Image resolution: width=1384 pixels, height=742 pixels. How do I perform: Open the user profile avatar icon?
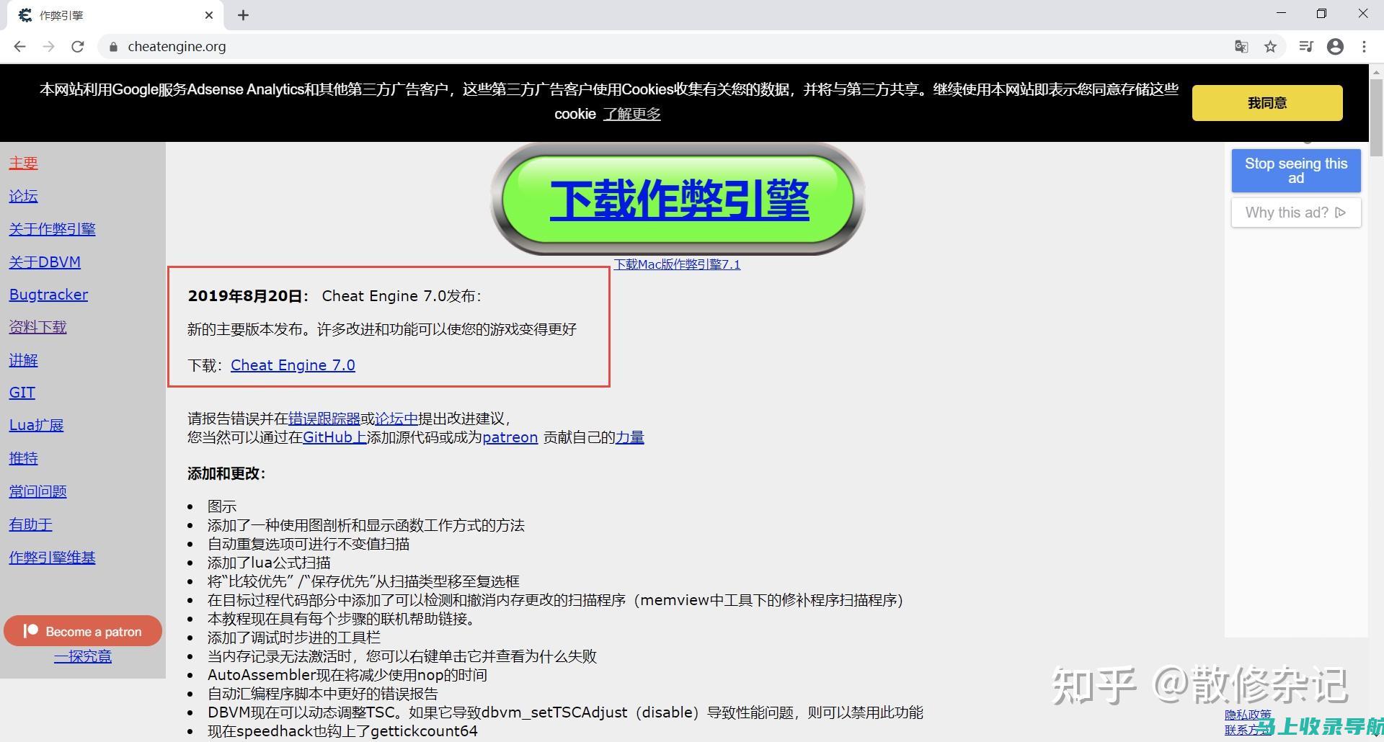pyautogui.click(x=1336, y=47)
